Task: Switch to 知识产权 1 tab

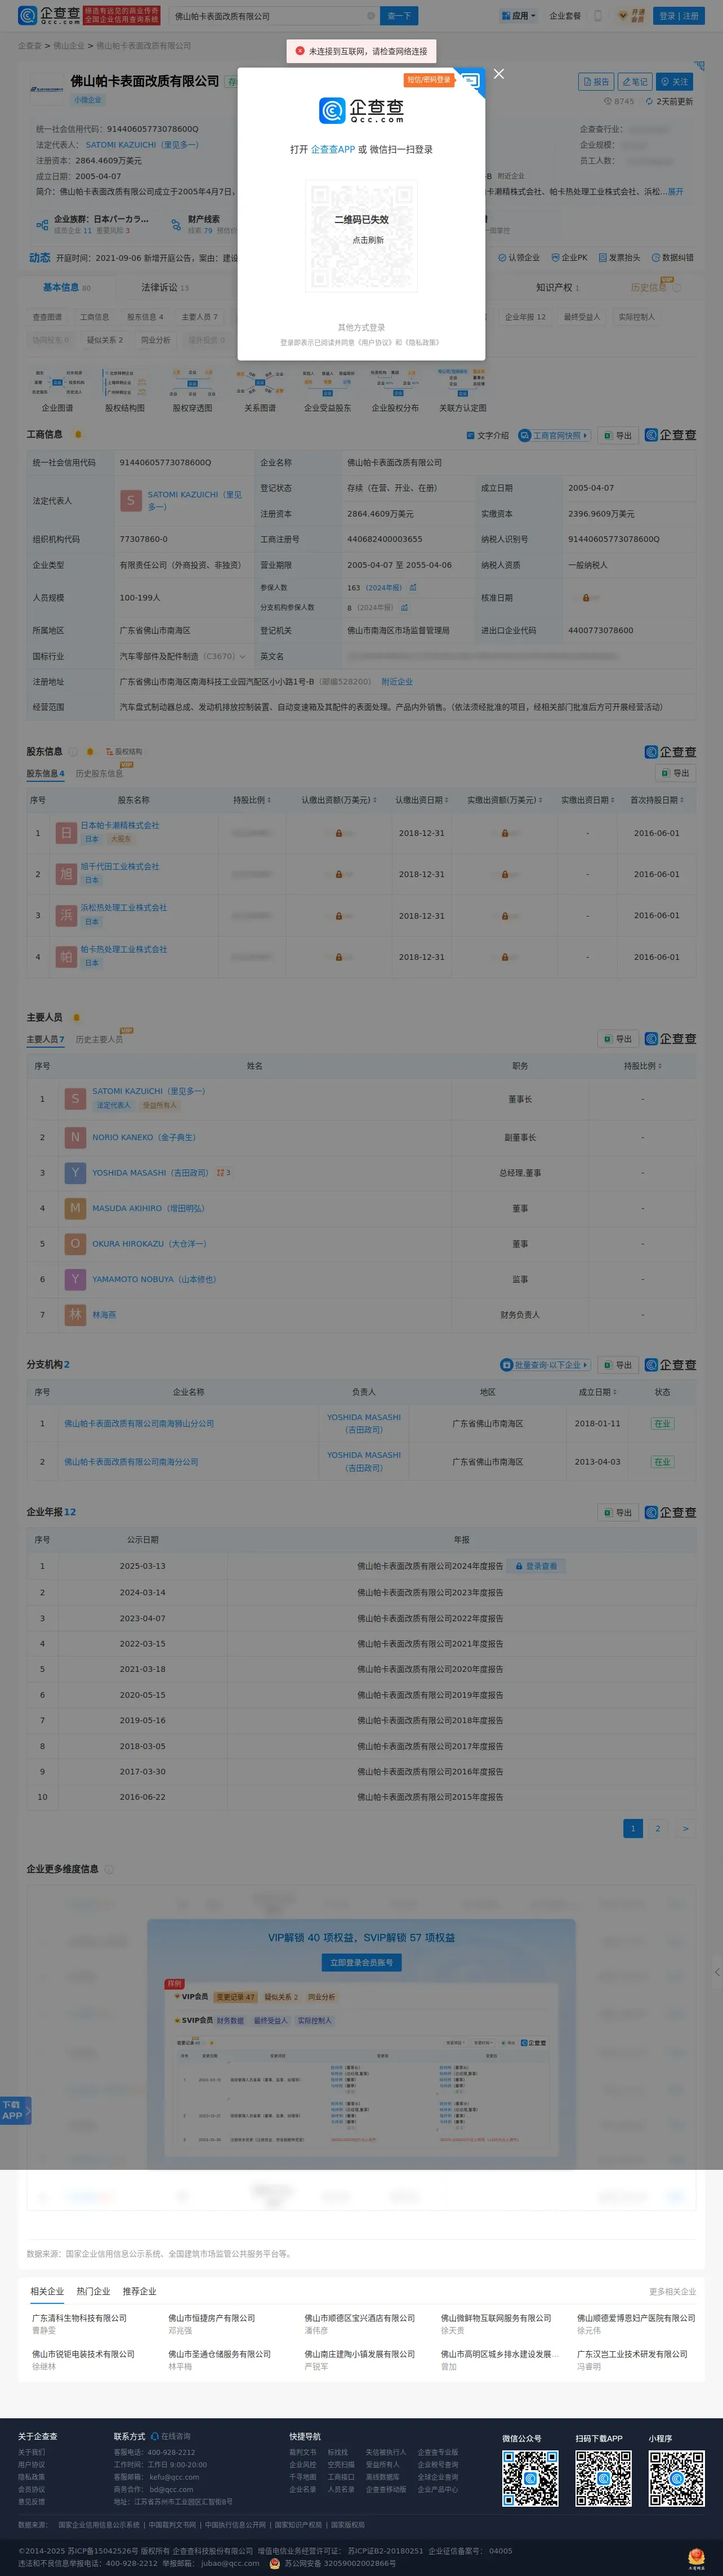Action: click(558, 288)
